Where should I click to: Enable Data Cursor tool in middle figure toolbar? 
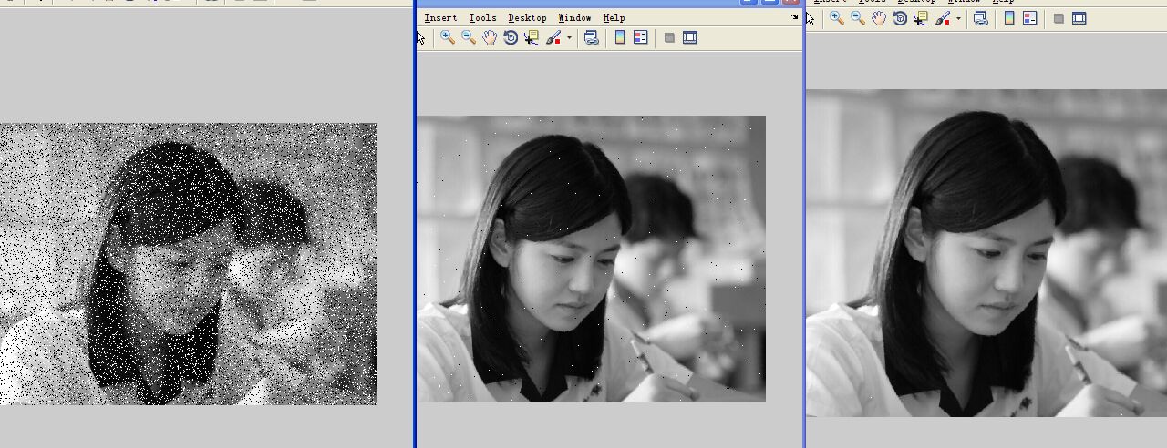(532, 37)
